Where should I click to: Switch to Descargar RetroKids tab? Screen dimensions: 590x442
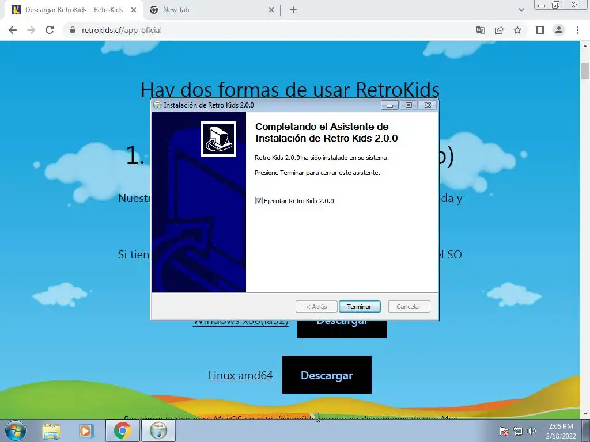pyautogui.click(x=74, y=10)
